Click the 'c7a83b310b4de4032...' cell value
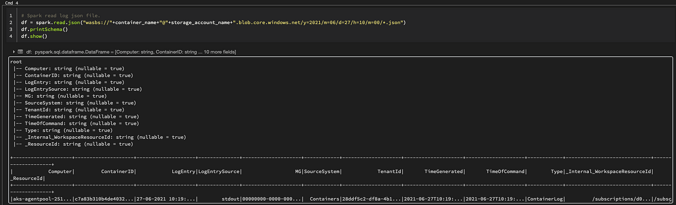Image resolution: width=676 pixels, height=205 pixels. [104, 199]
